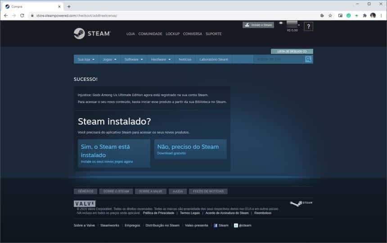Click the tag-shaped icon in address bar
Viewport: 387px width, 243px height.
pos(322,16)
